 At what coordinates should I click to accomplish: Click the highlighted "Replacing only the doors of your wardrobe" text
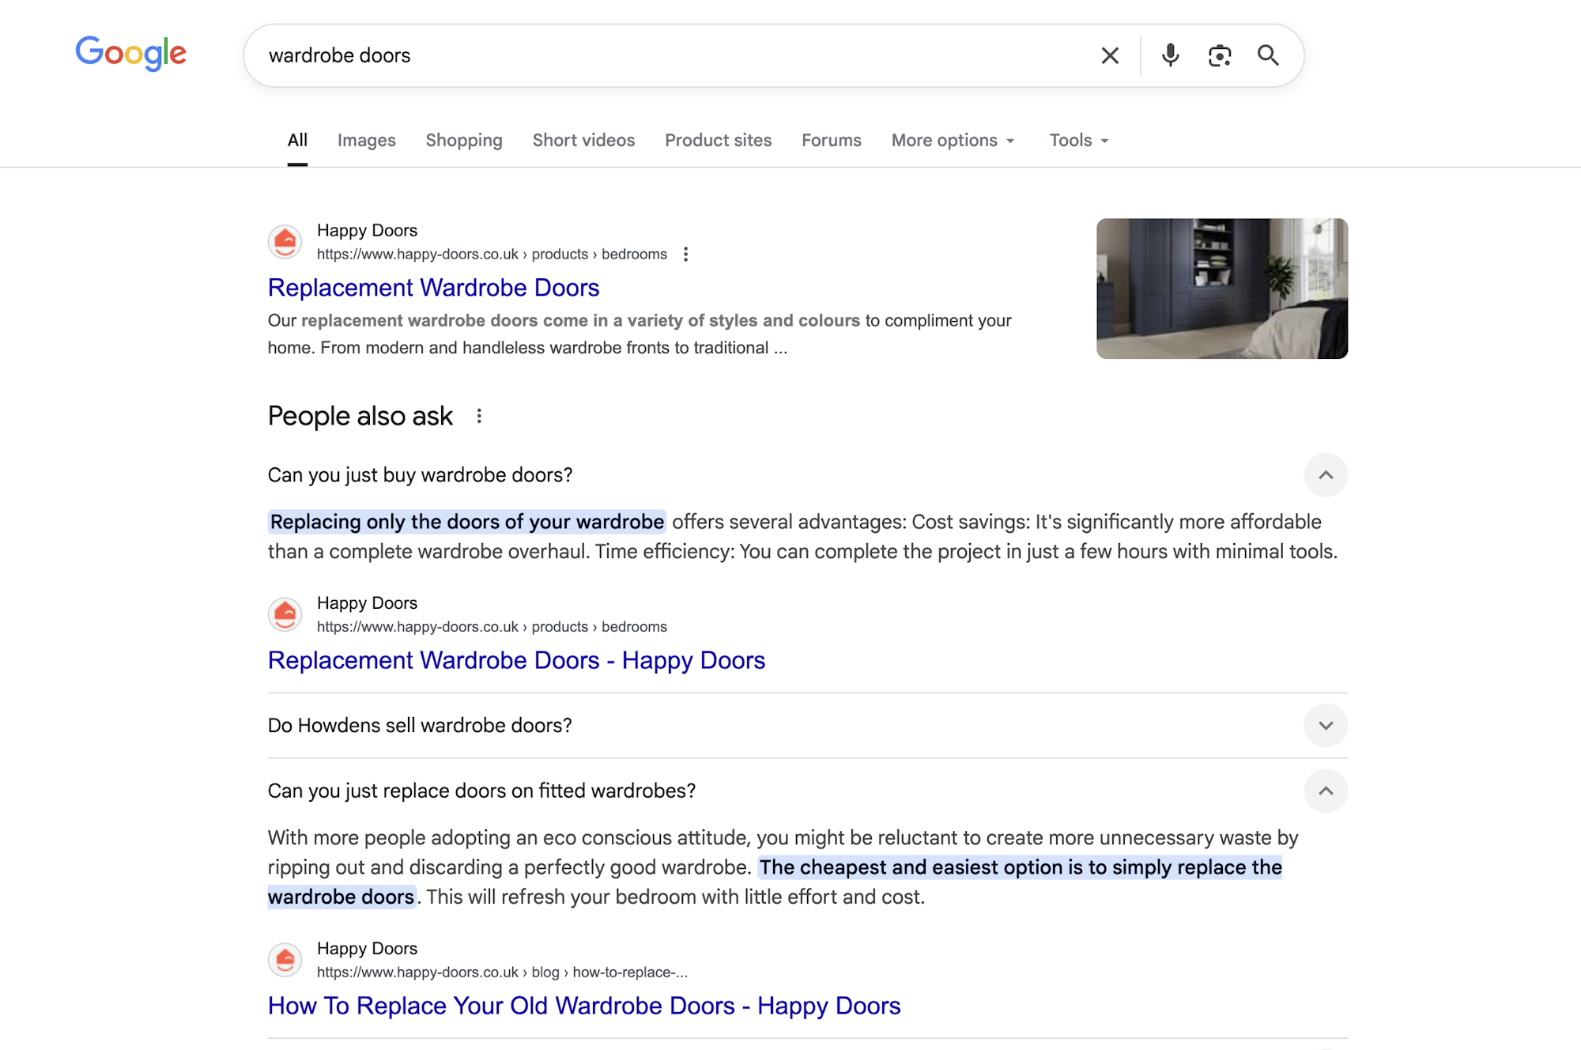click(x=467, y=522)
